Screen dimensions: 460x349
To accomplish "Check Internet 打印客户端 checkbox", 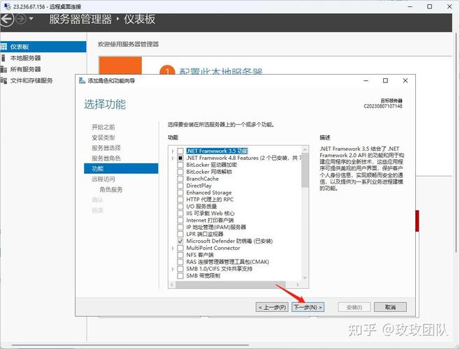I will pos(180,221).
